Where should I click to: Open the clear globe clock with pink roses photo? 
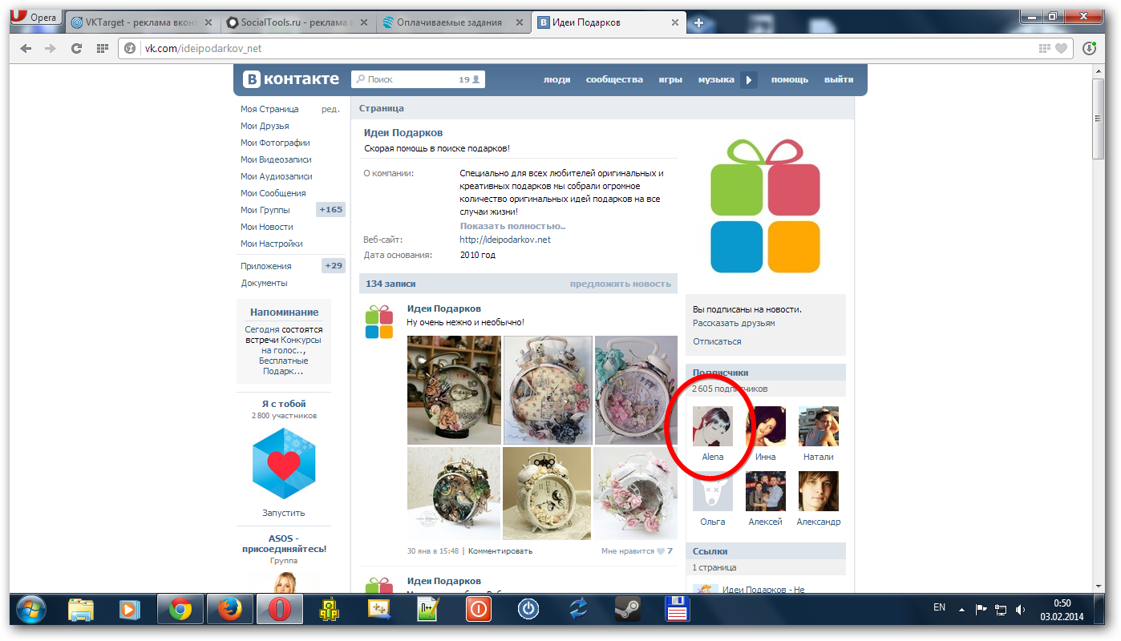pyautogui.click(x=635, y=494)
